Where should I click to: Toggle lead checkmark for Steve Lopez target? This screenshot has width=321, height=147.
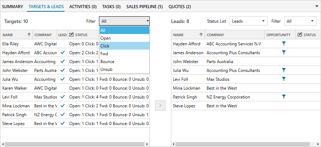[62, 123]
